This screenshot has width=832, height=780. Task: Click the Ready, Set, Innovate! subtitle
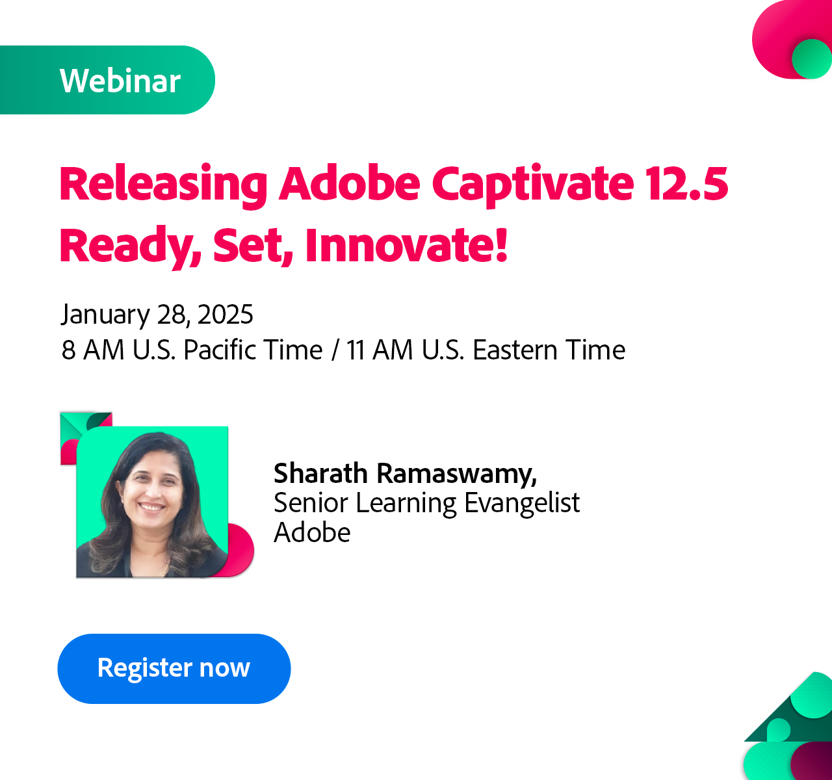tap(283, 246)
